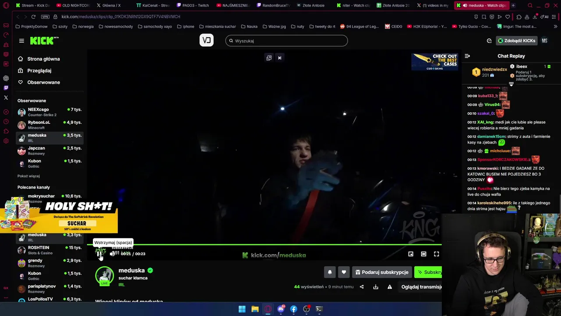This screenshot has height=316, width=561.
Task: Reload the page with refresh icon
Action: pos(33,17)
